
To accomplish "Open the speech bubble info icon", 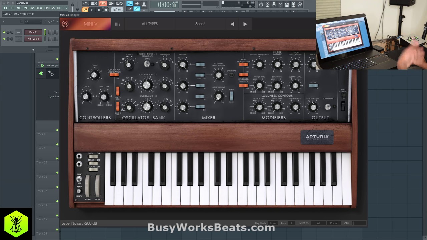I will (300, 4).
